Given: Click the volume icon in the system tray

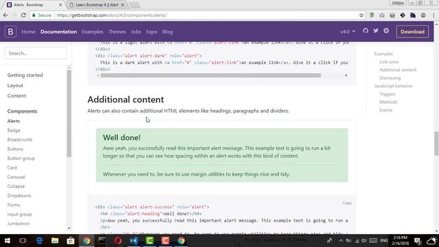Looking at the screenshot, I should pos(364,241).
